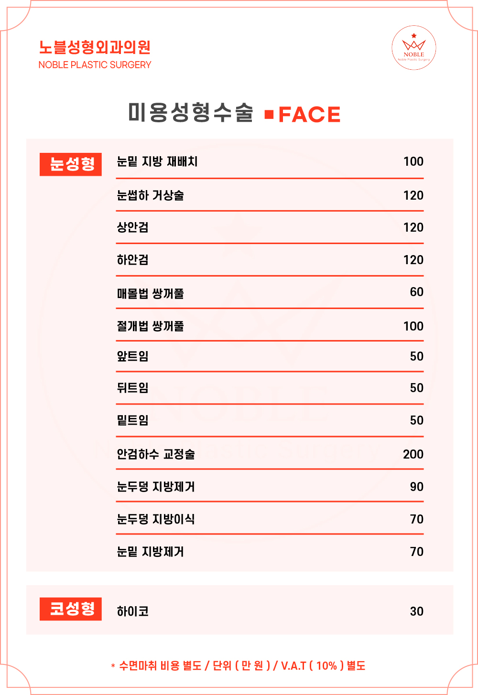
Task: Click the 안검하수 교정술 price of 200
Action: click(413, 454)
